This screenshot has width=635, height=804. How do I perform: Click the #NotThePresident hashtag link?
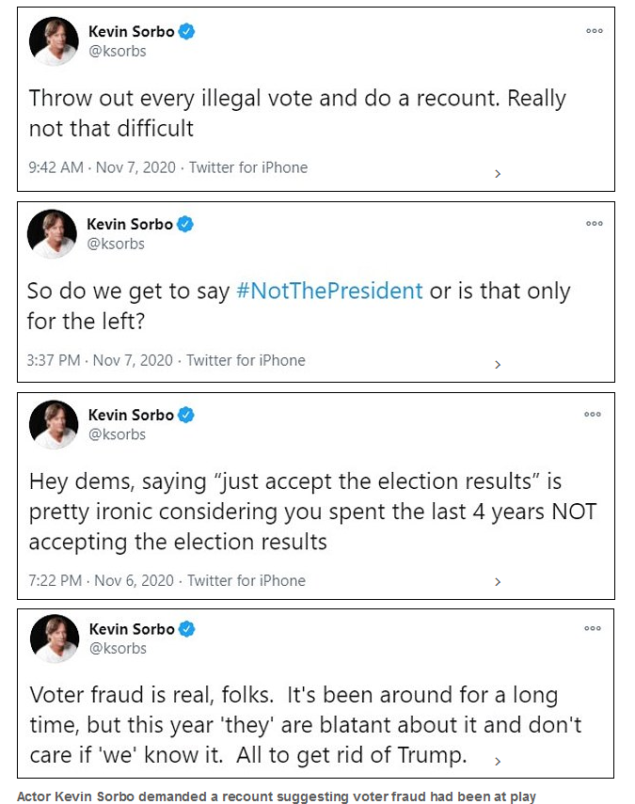pos(330,291)
